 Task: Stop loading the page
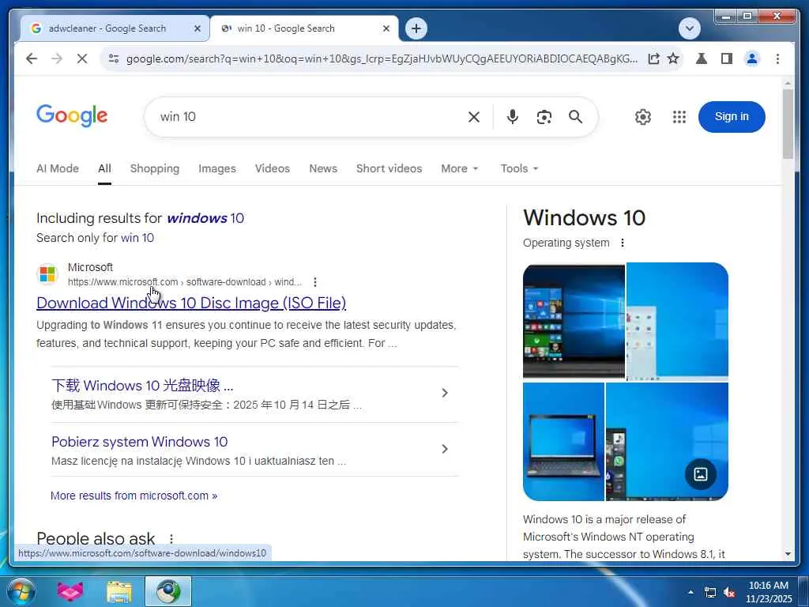(x=82, y=58)
